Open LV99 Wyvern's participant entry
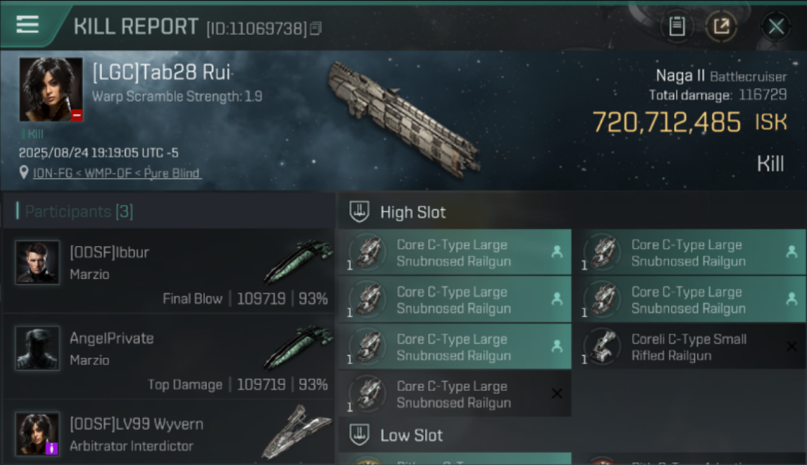Image resolution: width=807 pixels, height=465 pixels. point(168,434)
